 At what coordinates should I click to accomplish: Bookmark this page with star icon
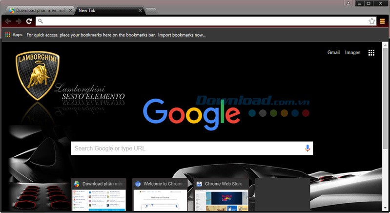click(371, 21)
